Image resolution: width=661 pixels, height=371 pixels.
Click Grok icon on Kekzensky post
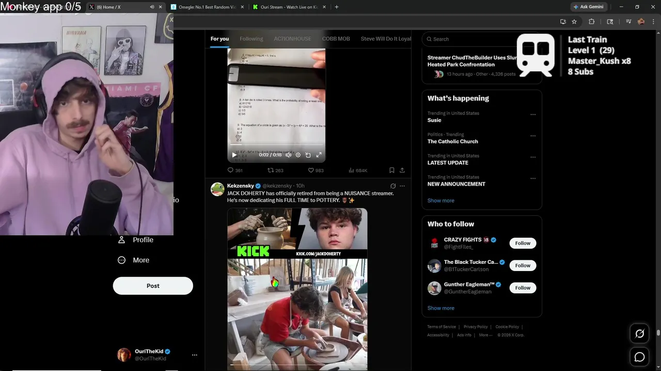(393, 186)
